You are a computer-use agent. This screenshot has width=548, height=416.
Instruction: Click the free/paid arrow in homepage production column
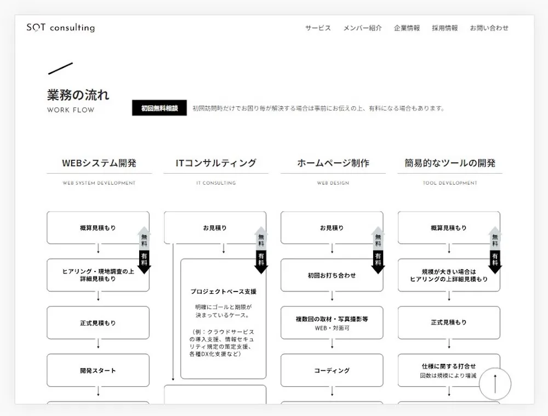pos(378,250)
